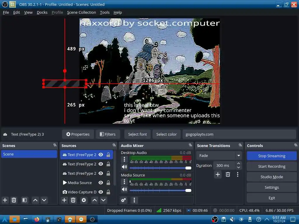Image resolution: width=299 pixels, height=224 pixels.
Task: Enable Studio Mode
Action: [x=272, y=177]
